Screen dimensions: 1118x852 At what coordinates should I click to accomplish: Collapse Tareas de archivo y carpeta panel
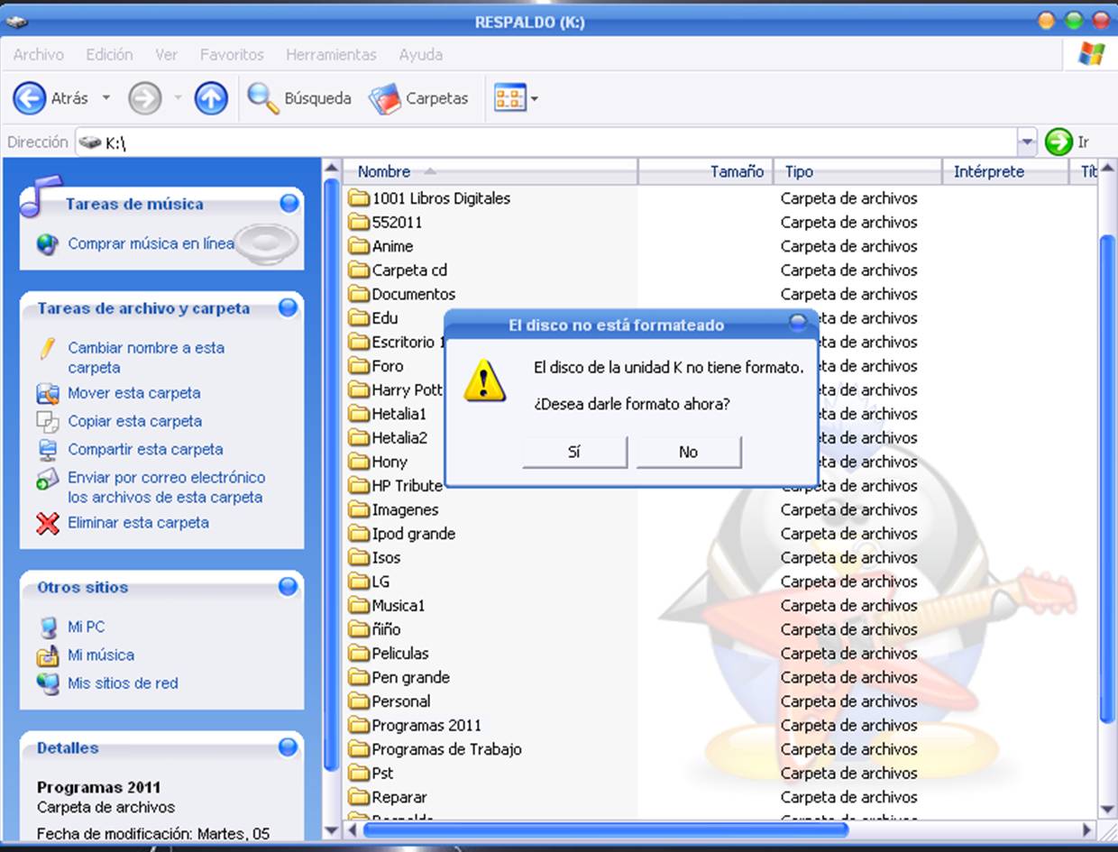288,308
